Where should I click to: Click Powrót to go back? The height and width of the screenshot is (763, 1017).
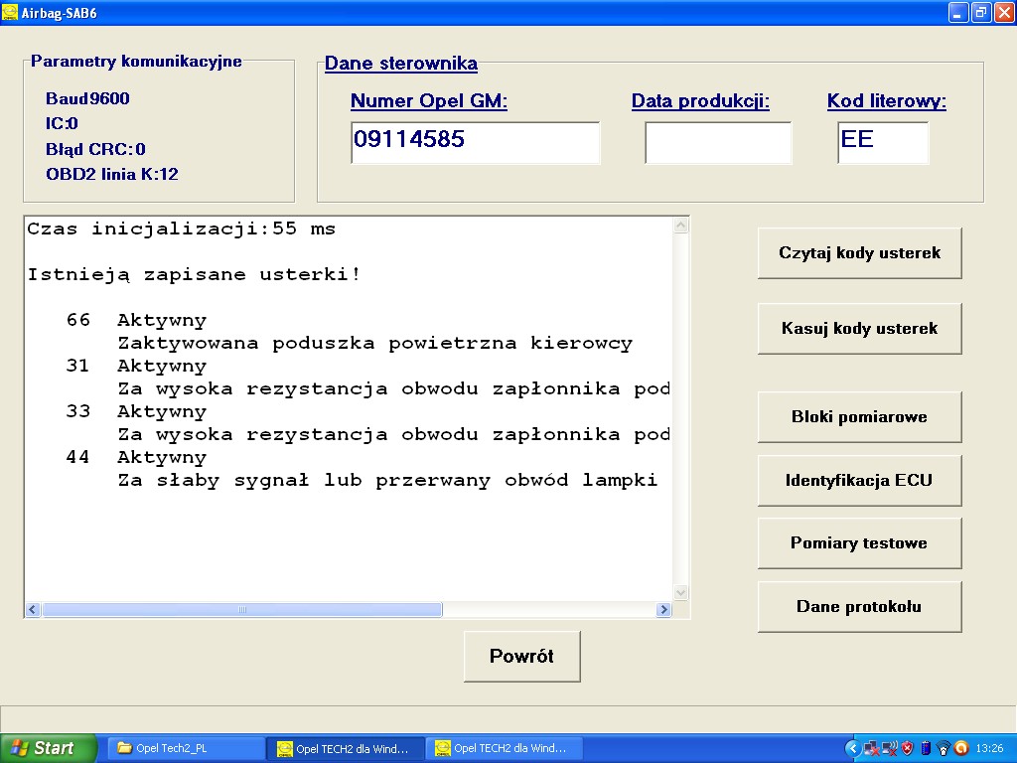(x=521, y=656)
